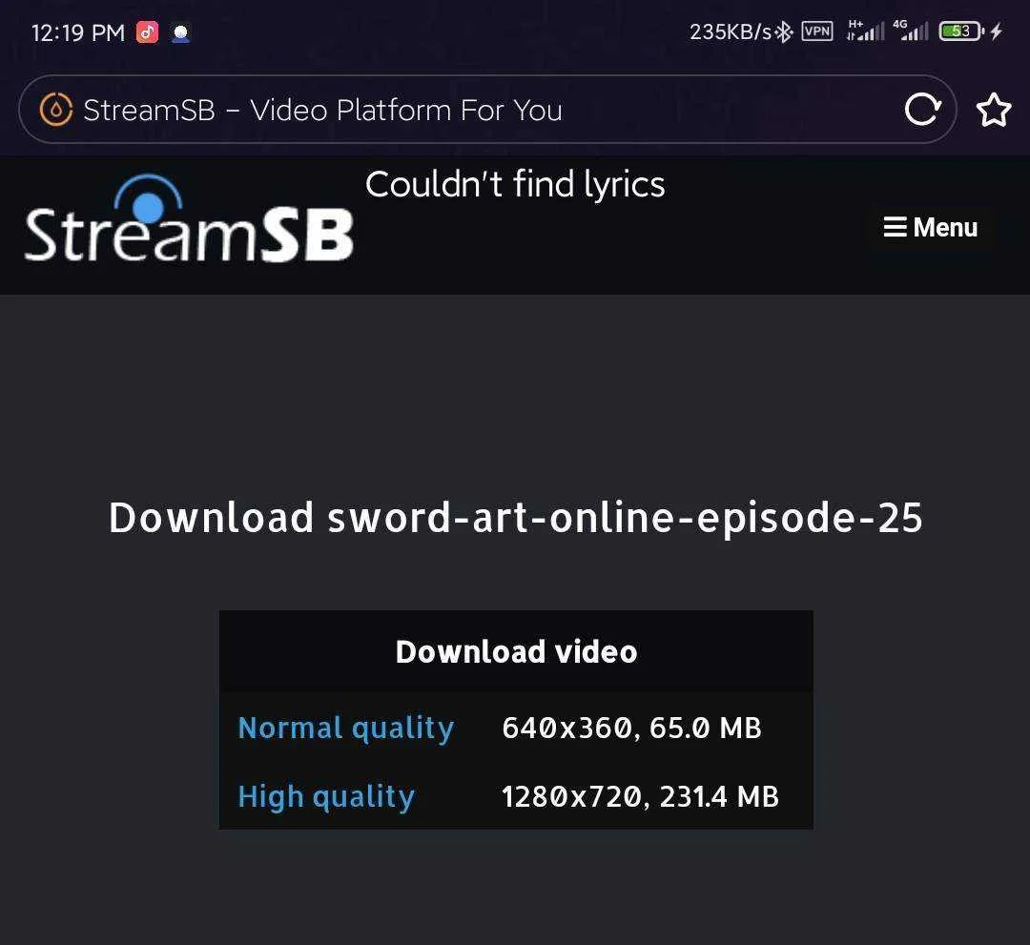This screenshot has width=1030, height=945.
Task: Tap the 12:19 PM clock
Action: (77, 32)
